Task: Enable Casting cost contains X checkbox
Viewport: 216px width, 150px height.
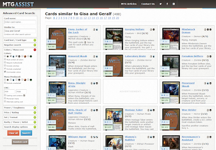Action: click(5, 95)
